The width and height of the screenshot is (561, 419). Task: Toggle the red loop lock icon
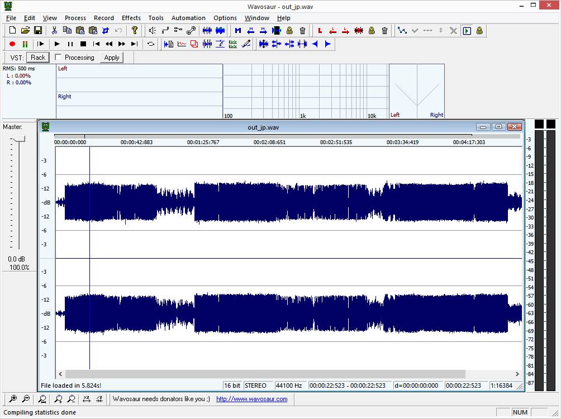click(372, 30)
